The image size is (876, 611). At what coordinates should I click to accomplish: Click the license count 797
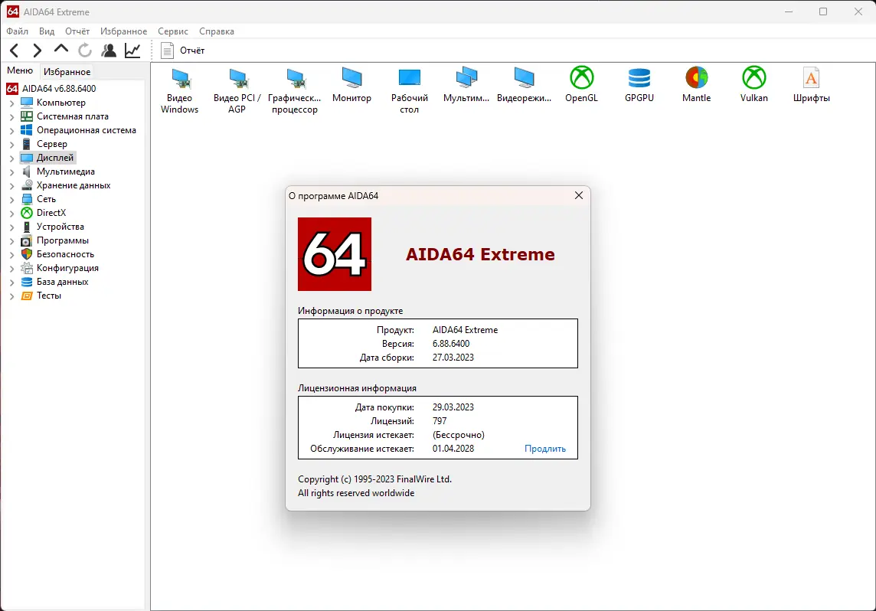coord(440,421)
